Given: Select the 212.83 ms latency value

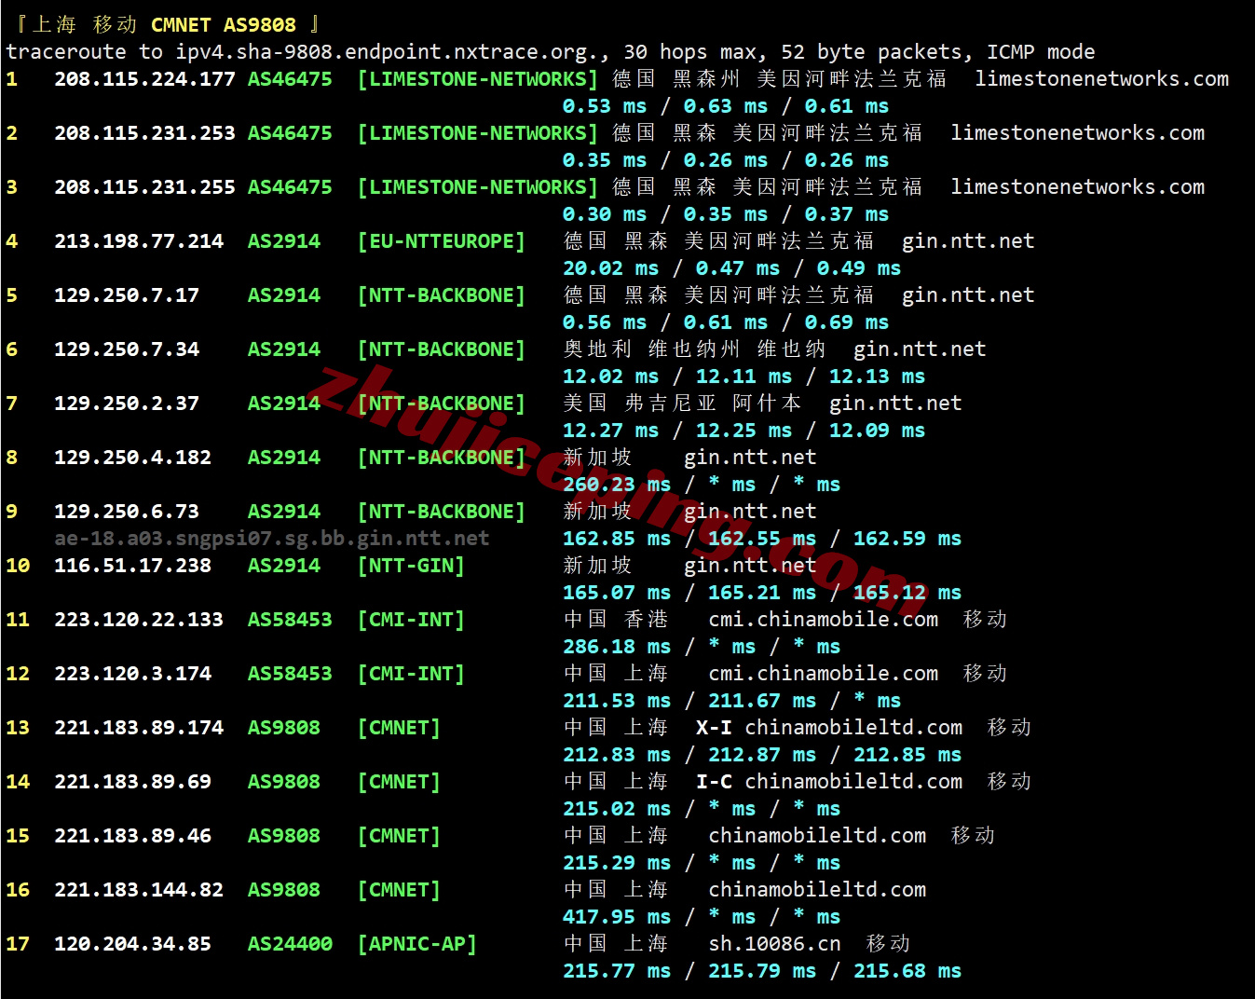Looking at the screenshot, I should [617, 755].
